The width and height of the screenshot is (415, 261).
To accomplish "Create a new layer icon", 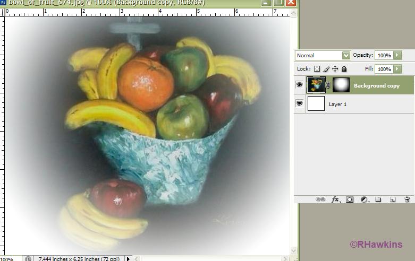I will click(393, 199).
